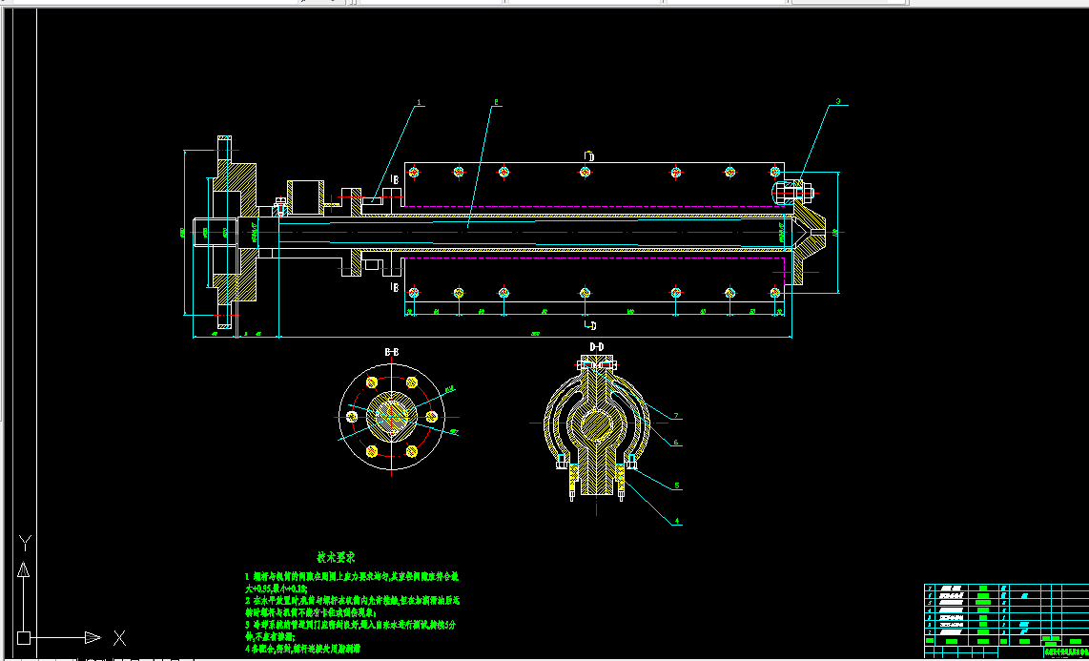Select part balloon number 4 in D-D view

pos(676,521)
